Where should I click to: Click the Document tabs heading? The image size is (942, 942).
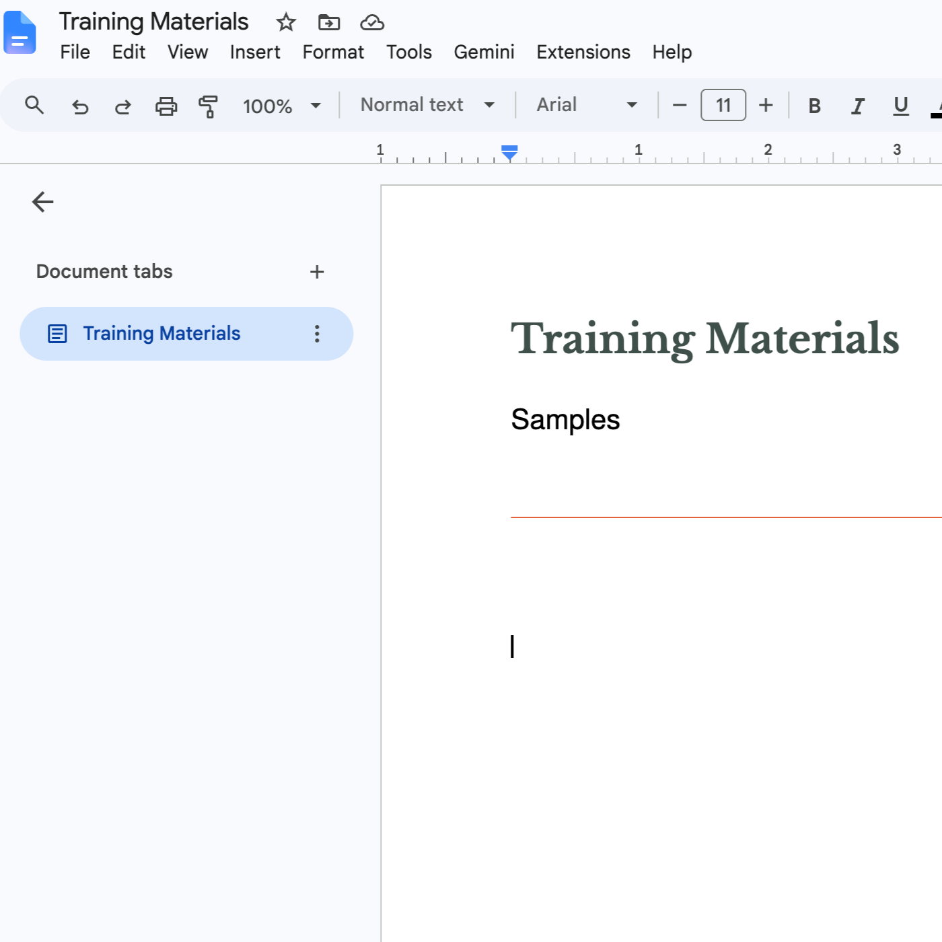104,272
